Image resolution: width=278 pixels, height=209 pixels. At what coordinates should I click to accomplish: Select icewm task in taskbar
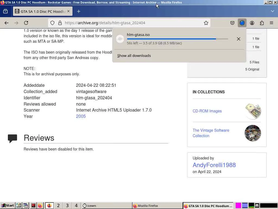pos(107,206)
